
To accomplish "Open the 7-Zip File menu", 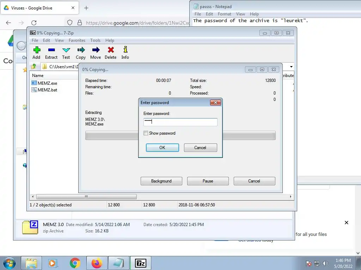I will pyautogui.click(x=35, y=40).
